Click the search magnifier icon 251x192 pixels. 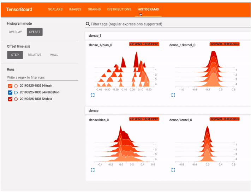[x=88, y=24]
